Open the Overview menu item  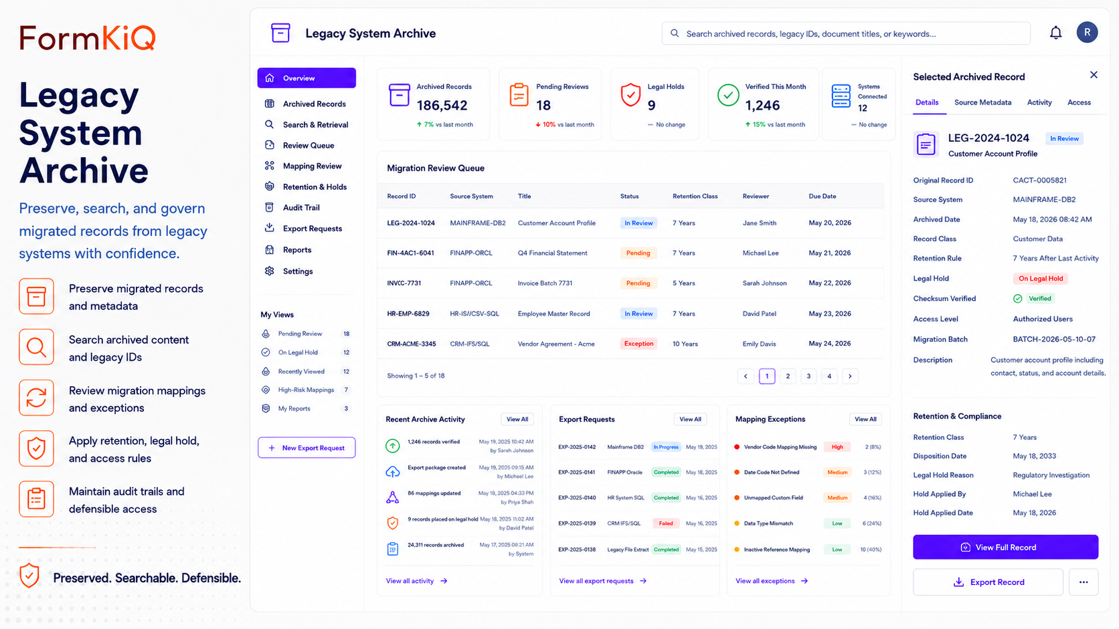pos(307,78)
